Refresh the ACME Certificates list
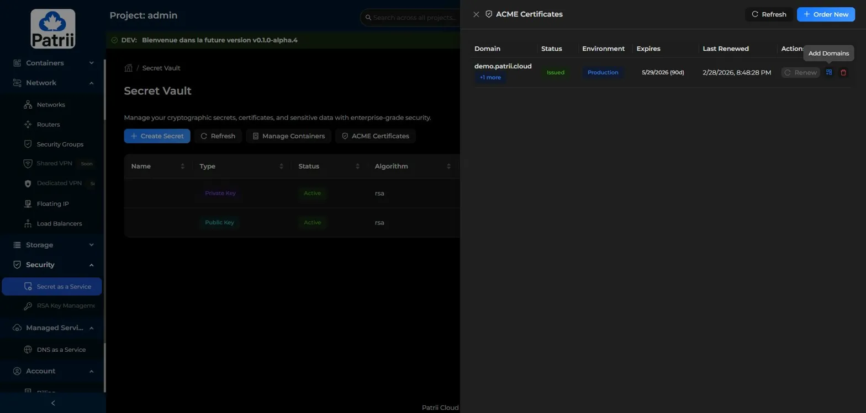 click(x=769, y=14)
